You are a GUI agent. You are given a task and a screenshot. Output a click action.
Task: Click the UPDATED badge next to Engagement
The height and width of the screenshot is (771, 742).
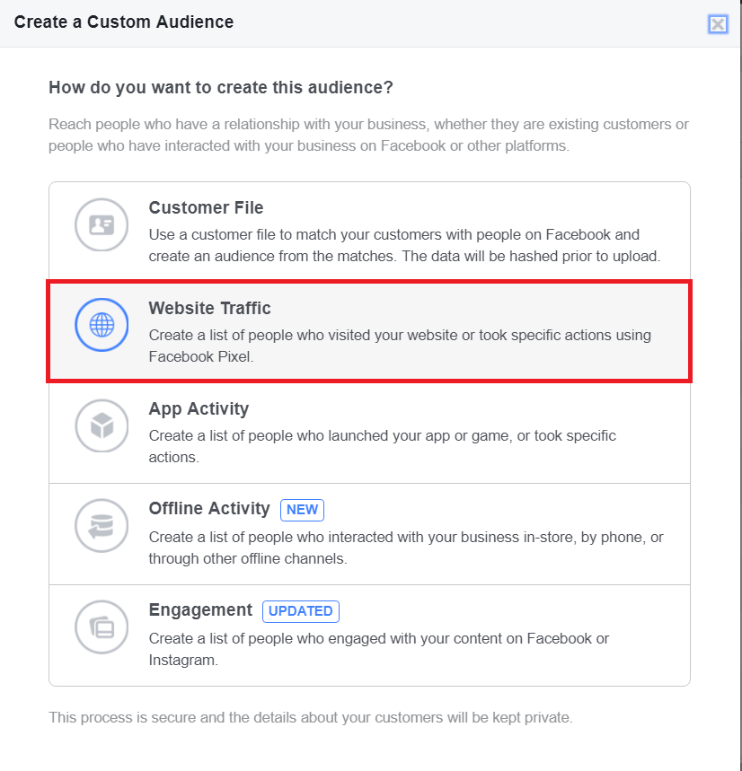click(301, 611)
